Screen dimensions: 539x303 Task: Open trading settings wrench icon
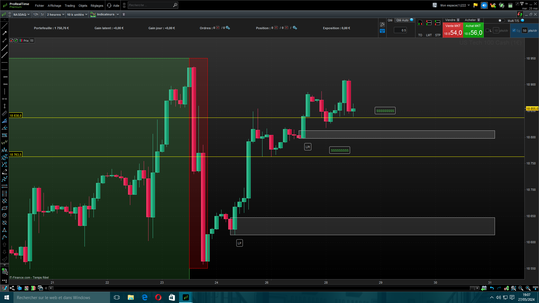(x=382, y=24)
